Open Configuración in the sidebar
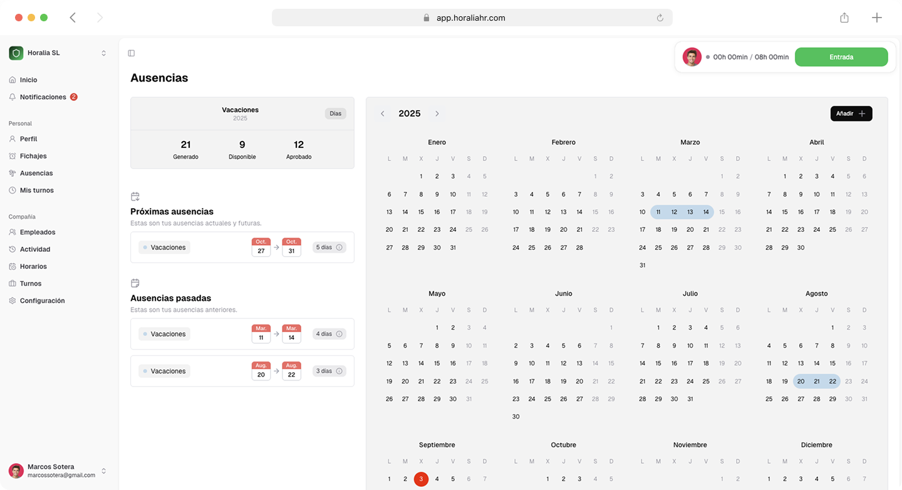The image size is (902, 490). point(42,301)
